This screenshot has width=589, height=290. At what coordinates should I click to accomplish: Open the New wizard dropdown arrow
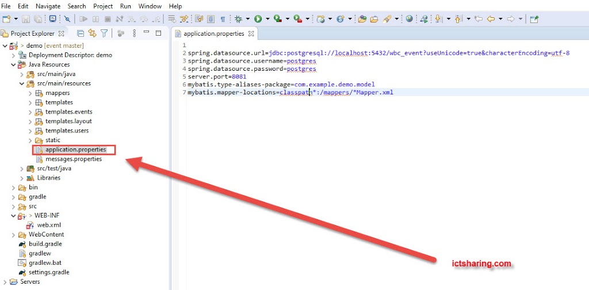point(16,19)
